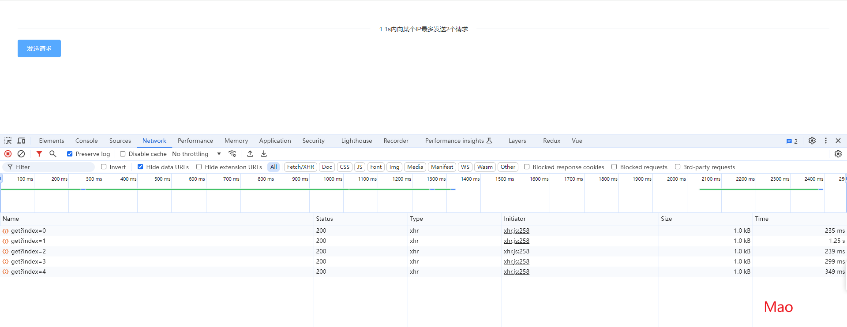Export HAR file download icon
Viewport: 847px width, 327px height.
tap(264, 154)
